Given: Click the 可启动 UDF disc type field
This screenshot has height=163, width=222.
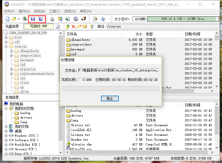Looking at the screenshot, I should pyautogui.click(x=39, y=26).
